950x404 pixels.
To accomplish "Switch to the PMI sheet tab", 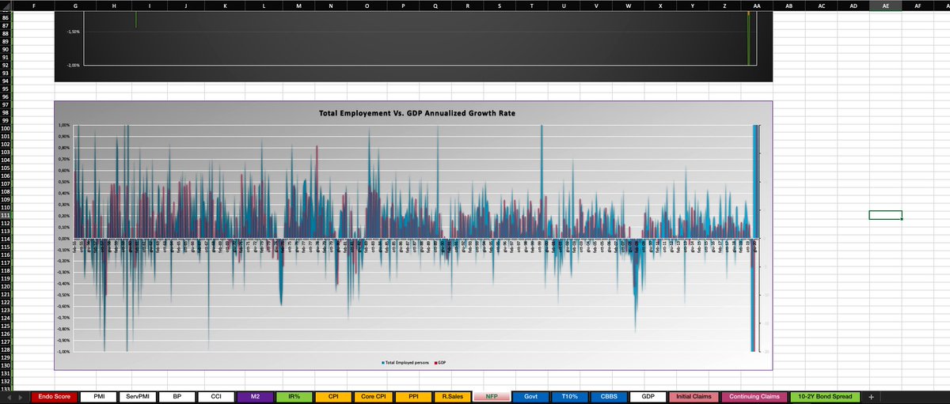I will [99, 396].
